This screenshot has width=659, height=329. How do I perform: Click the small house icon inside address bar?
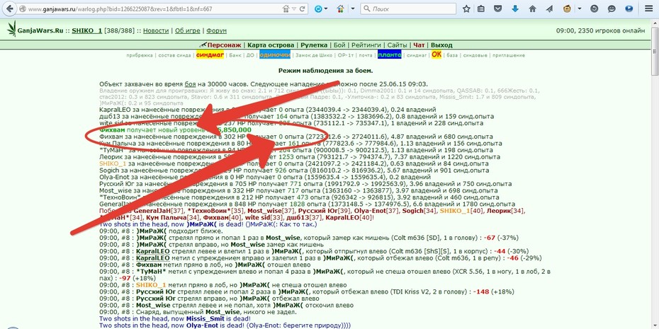click(x=286, y=8)
